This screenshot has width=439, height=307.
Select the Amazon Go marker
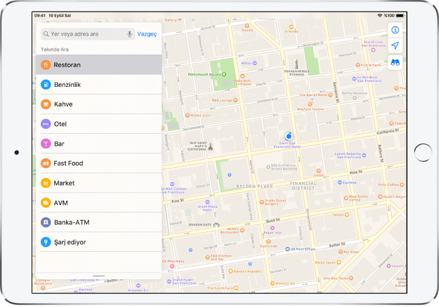coord(272,283)
